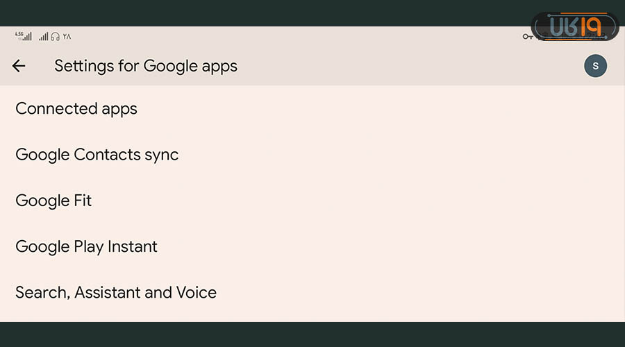Click the "UK" letters in the watermark logo
625x347 pixels.
coord(566,26)
